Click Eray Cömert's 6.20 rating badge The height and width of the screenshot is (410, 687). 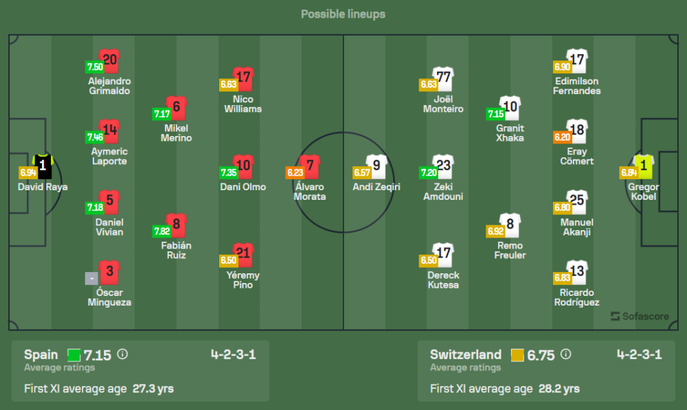[563, 137]
